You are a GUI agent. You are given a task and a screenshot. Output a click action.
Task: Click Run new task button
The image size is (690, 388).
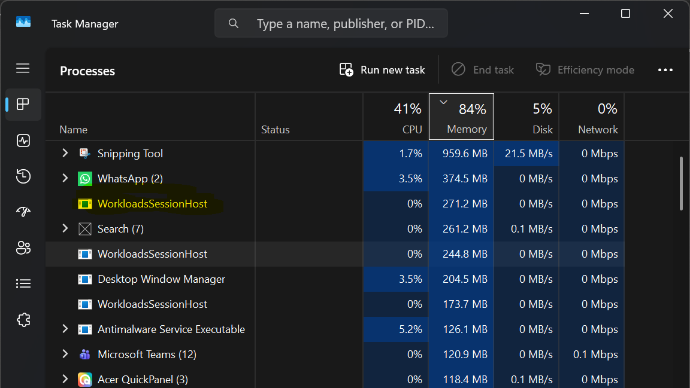382,70
